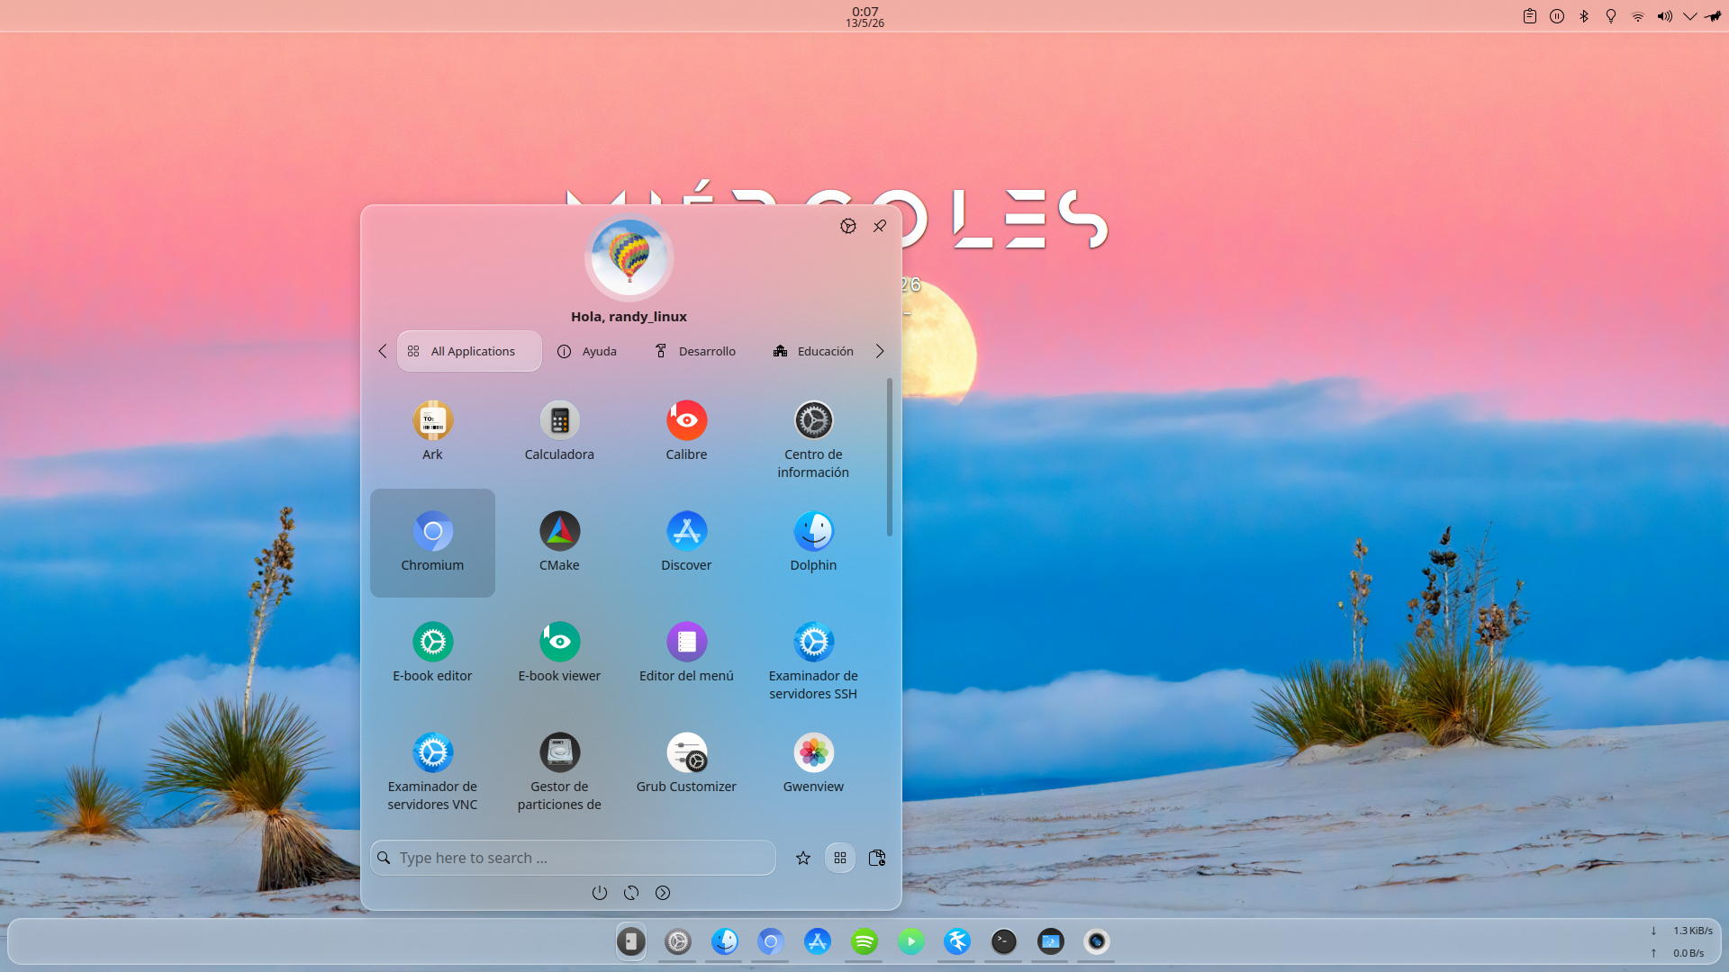The height and width of the screenshot is (972, 1729).
Task: Expand more session options arrow
Action: coord(663,893)
